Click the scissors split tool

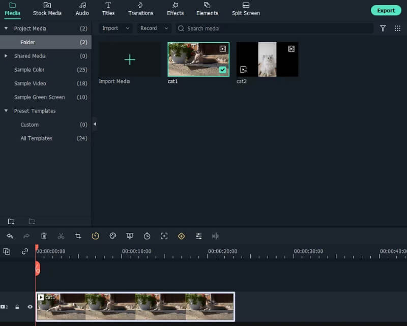tap(61, 236)
